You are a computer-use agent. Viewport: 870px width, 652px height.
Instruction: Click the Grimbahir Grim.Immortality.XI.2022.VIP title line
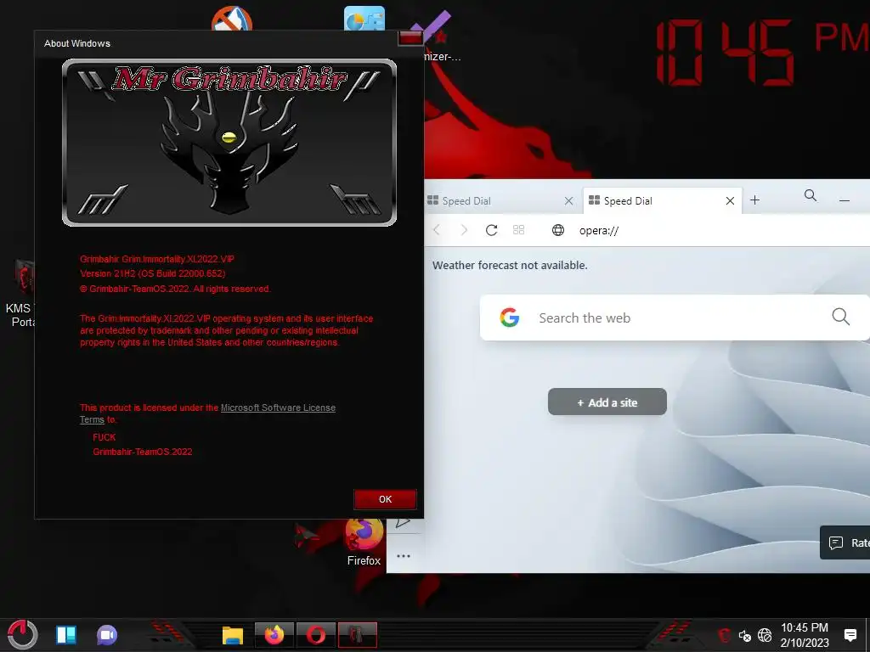pos(157,259)
